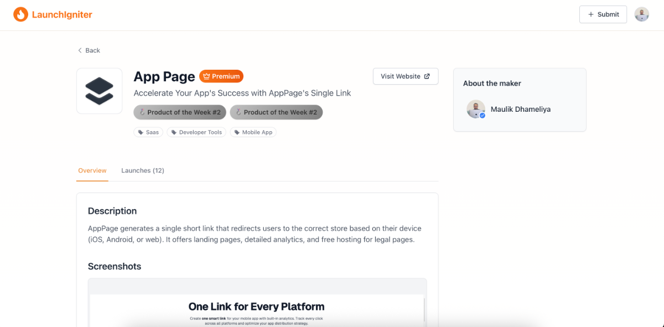Click the Visit Website button

tap(406, 76)
